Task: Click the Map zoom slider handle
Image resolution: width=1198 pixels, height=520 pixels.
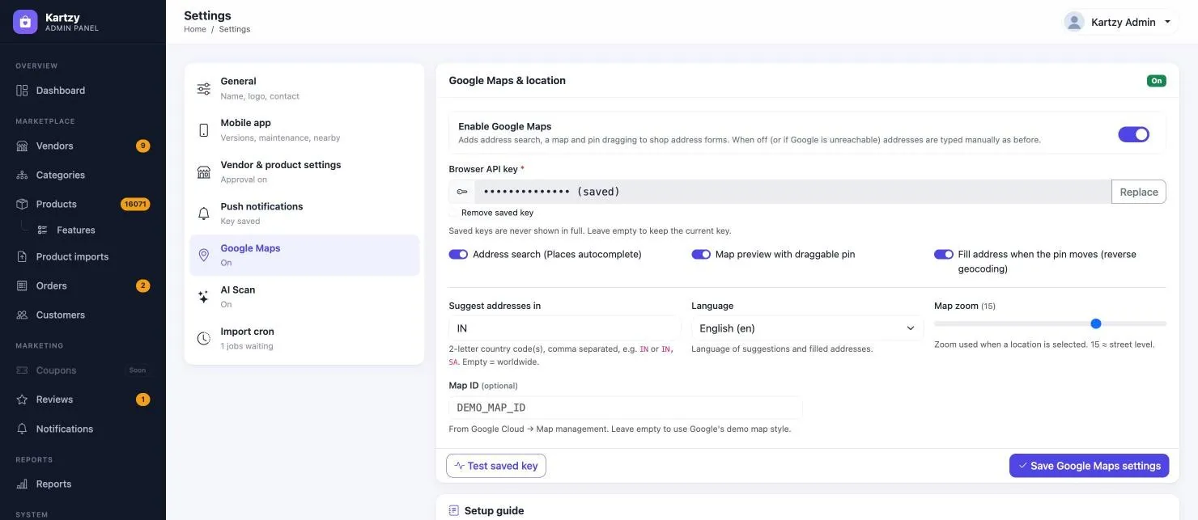Action: point(1096,323)
